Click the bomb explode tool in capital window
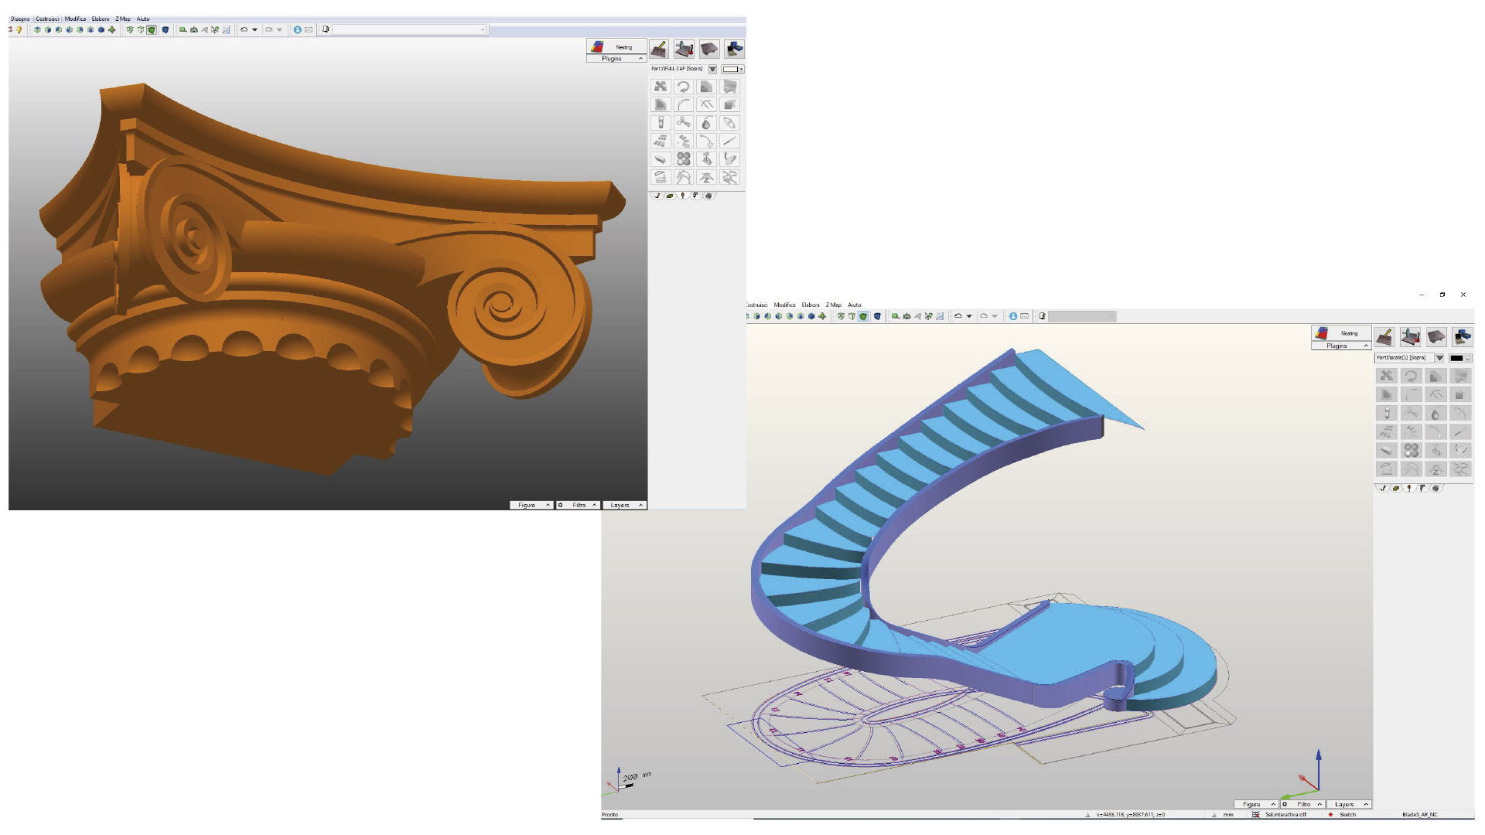1485x835 pixels. click(x=706, y=123)
